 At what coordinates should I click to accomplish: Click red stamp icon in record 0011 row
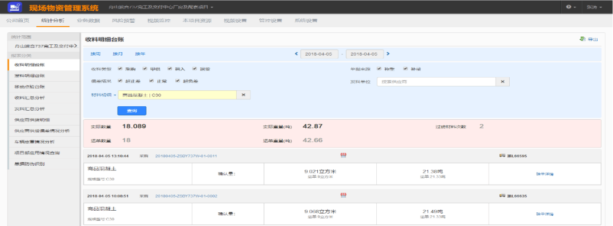(x=343, y=155)
